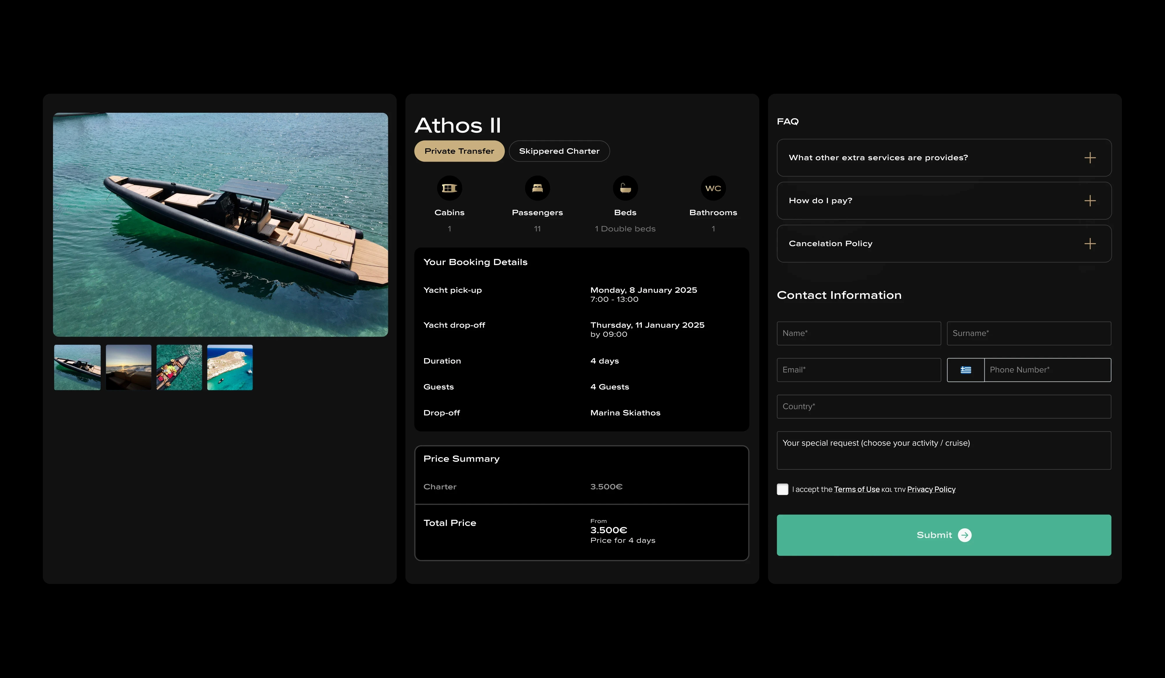Click the WC bathrooms icon
Viewport: 1165px width, 678px height.
pos(713,188)
